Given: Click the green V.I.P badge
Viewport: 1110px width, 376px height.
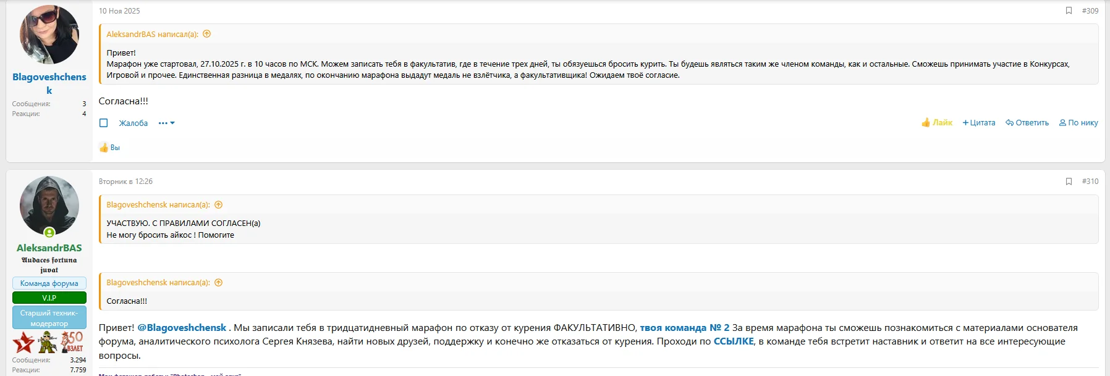Looking at the screenshot, I should [x=49, y=297].
